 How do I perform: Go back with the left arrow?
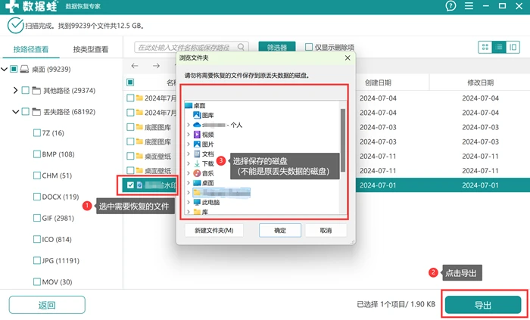135,66
